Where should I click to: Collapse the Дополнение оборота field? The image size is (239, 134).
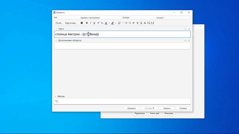click(56, 41)
